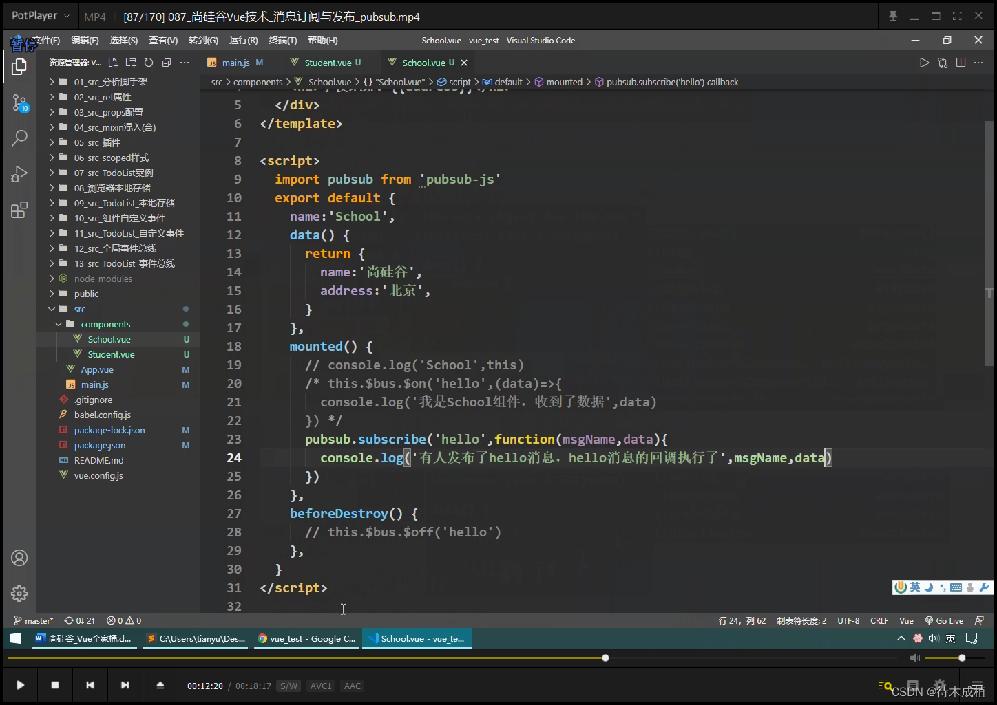Open the Accounts menu in activity bar
The image size is (997, 705).
[x=19, y=558]
